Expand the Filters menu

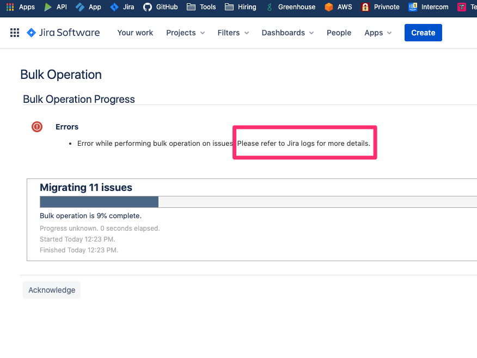[233, 33]
